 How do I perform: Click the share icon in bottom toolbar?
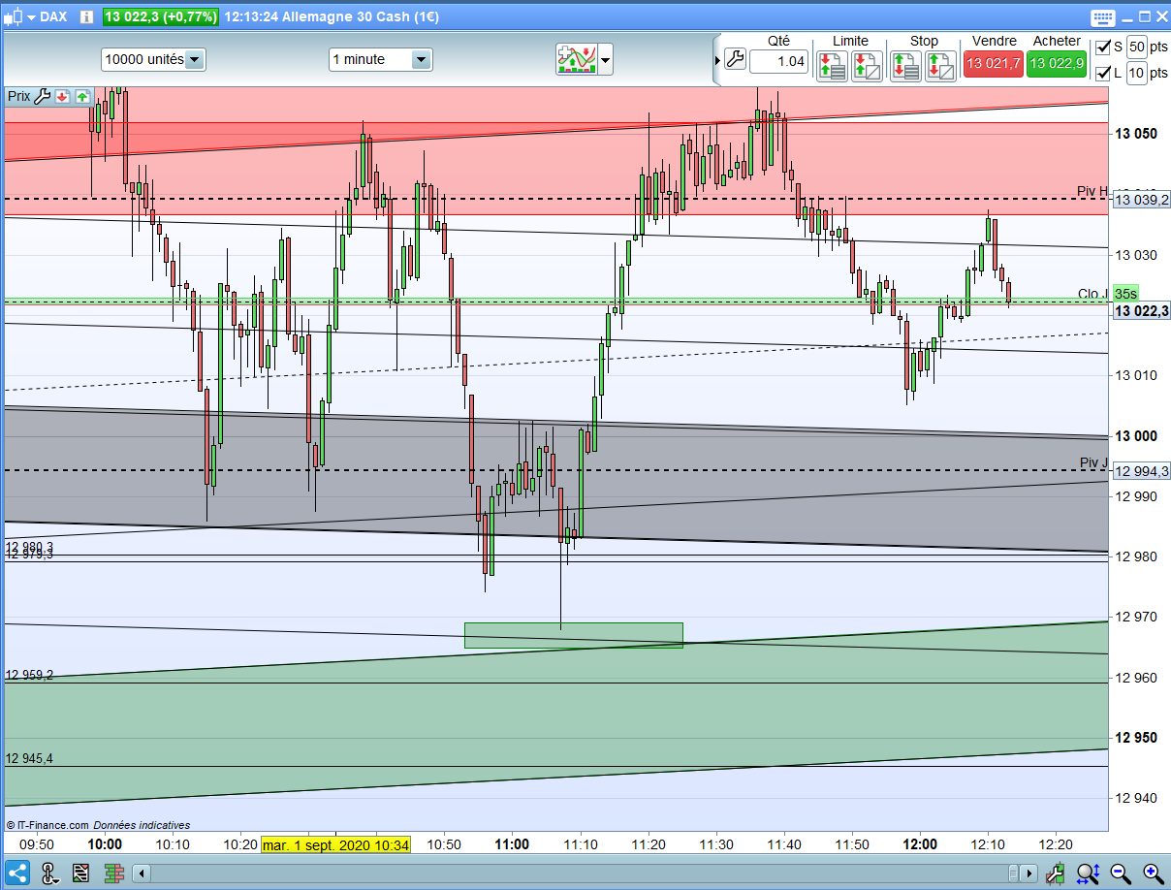pyautogui.click(x=18, y=873)
